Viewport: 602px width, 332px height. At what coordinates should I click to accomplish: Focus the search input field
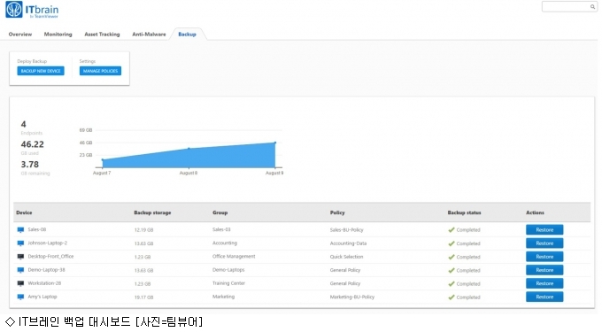pyautogui.click(x=566, y=6)
